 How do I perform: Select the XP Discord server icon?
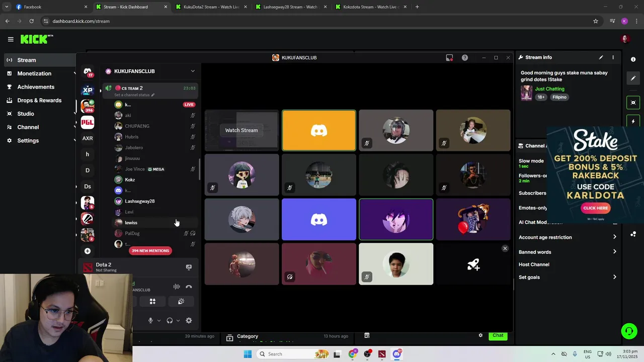[x=88, y=90]
